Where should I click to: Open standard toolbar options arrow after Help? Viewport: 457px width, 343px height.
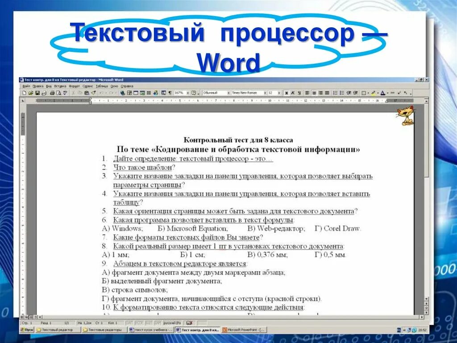click(x=198, y=93)
